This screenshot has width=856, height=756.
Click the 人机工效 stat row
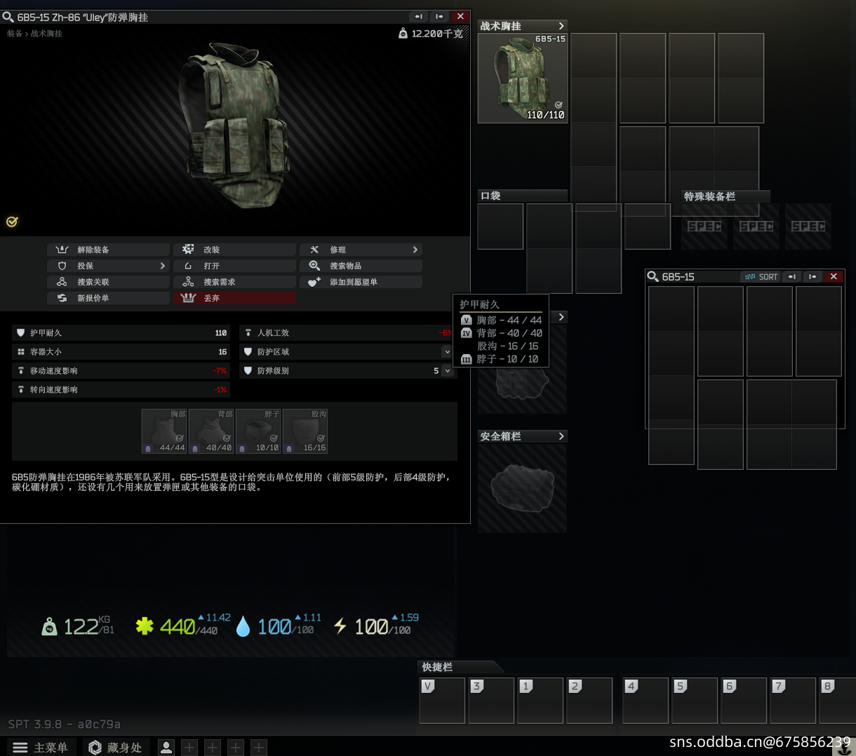348,332
